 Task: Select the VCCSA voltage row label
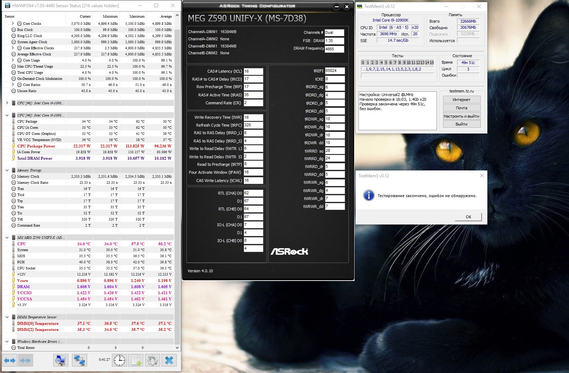[24, 299]
